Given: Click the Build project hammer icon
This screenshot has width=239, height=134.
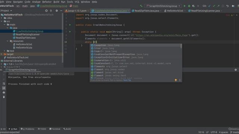Looking at the screenshot, I should (x=141, y=6).
